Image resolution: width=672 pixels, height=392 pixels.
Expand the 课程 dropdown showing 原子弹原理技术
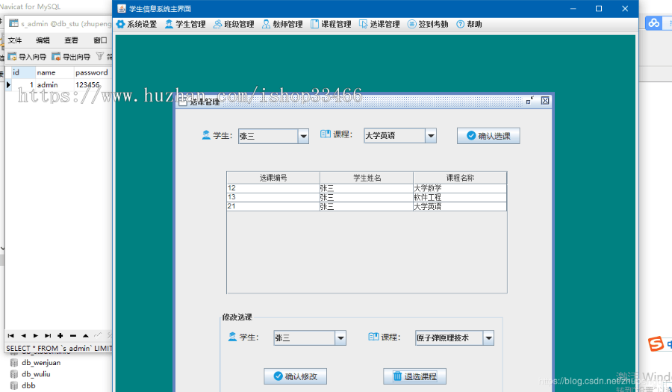click(x=488, y=338)
